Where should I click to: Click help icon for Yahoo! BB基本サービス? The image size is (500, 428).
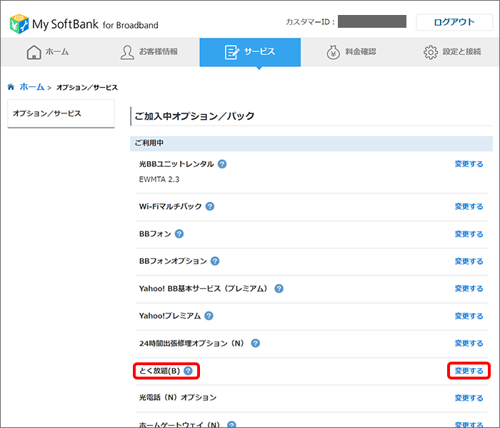(x=279, y=289)
